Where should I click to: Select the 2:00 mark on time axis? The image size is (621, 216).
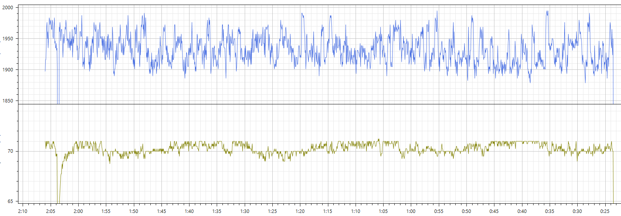pos(78,211)
